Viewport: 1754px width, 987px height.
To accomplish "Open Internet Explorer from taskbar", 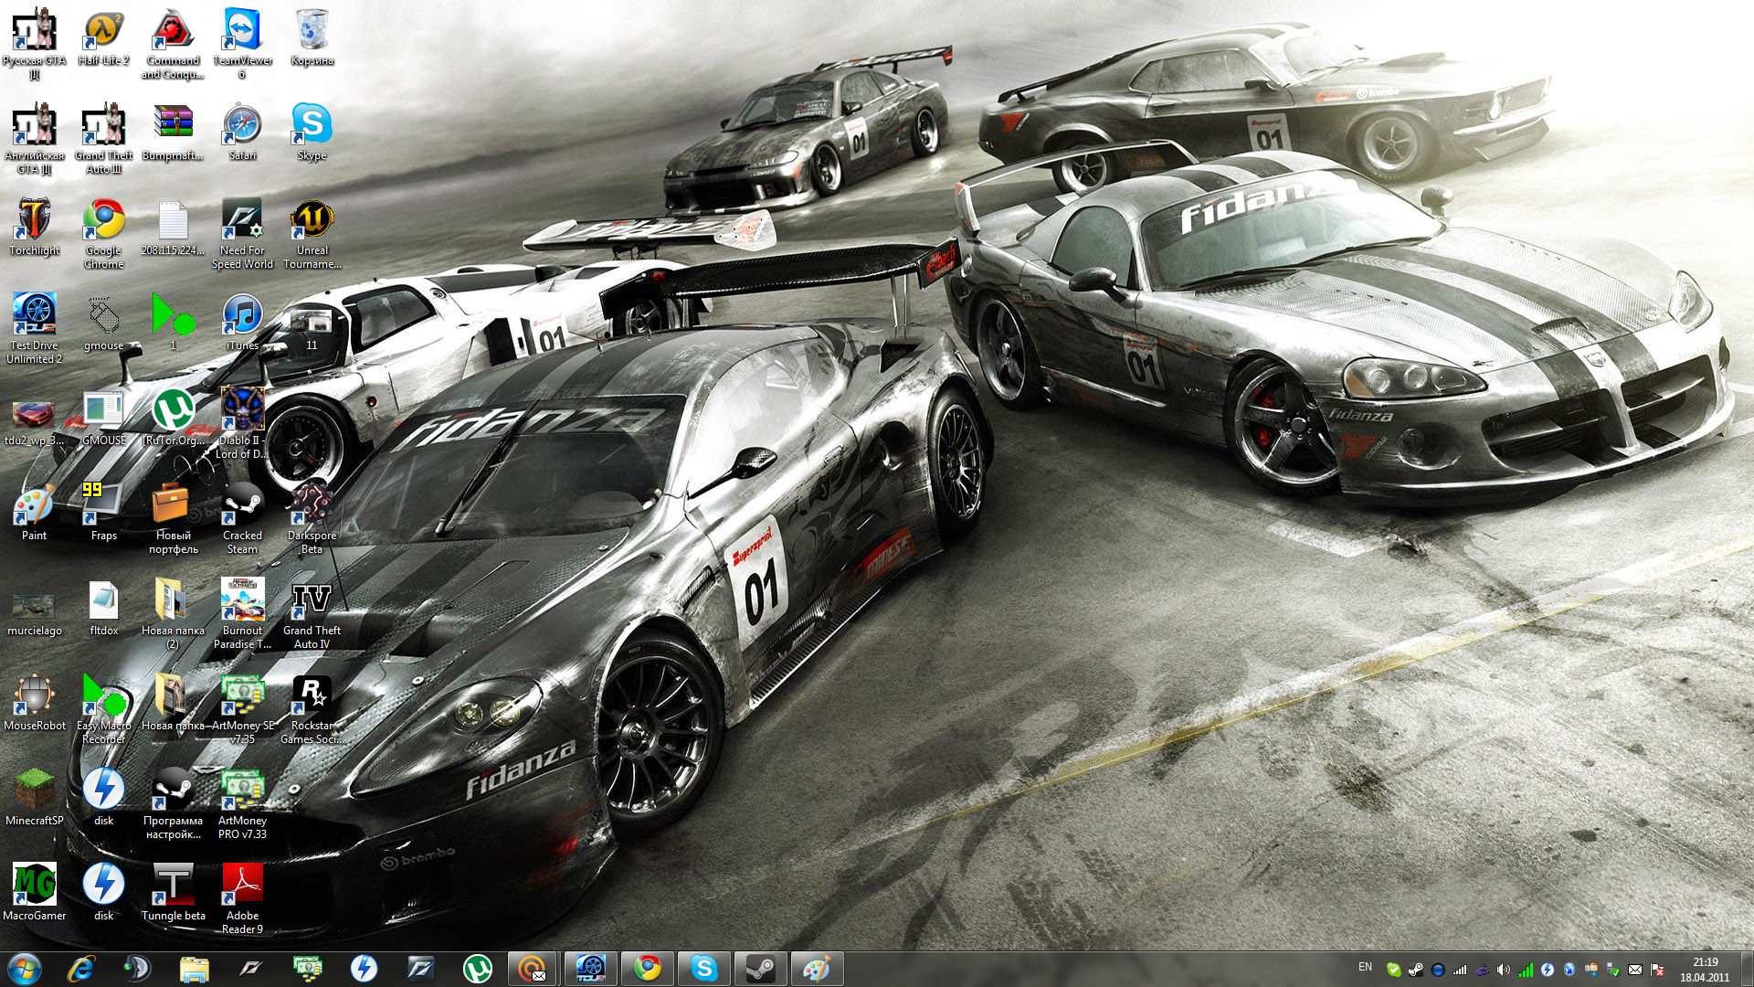I will point(81,969).
